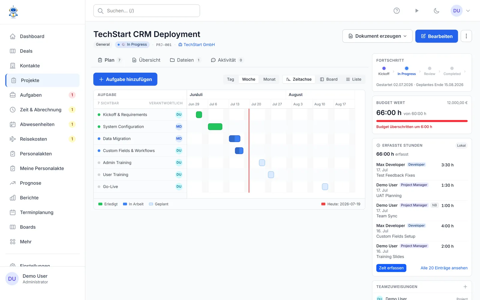Switch timeline scale to Monat
480x300 pixels.
click(x=269, y=79)
